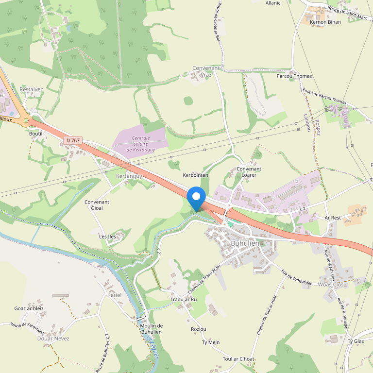Click the Kerbointen place label

tap(195, 175)
